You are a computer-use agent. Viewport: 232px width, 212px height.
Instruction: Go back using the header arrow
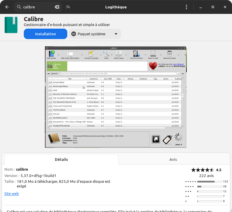(x=7, y=7)
